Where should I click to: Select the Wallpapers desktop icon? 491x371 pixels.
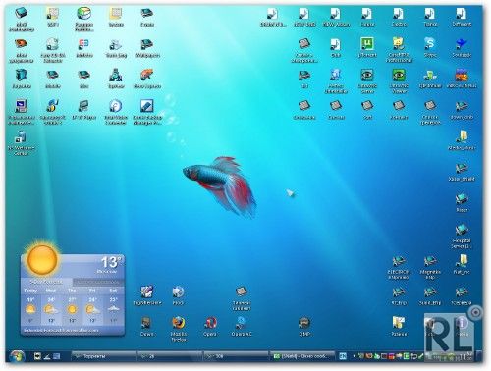click(147, 47)
